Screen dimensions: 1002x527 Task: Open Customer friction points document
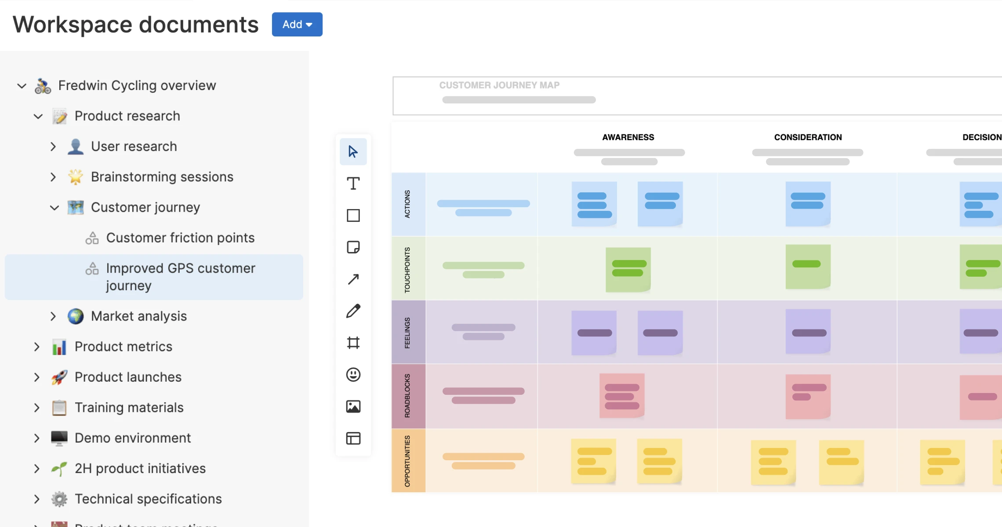point(180,238)
